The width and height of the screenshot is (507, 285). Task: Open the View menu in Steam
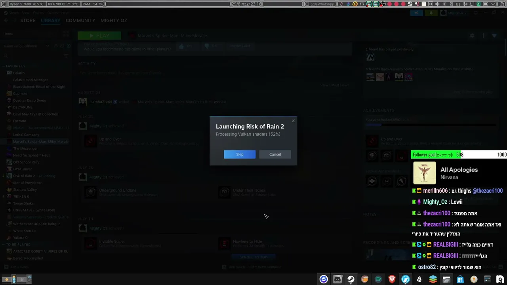[x=25, y=13]
